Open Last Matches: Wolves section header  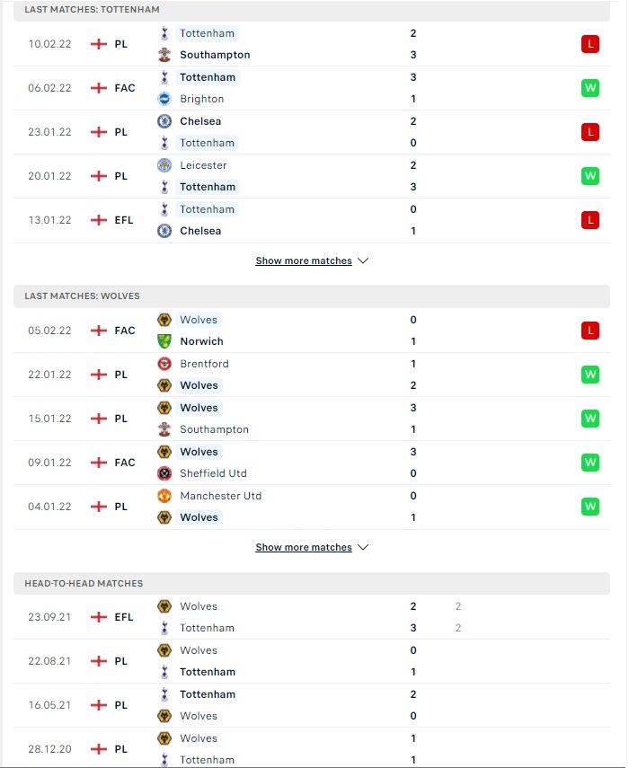pos(312,296)
